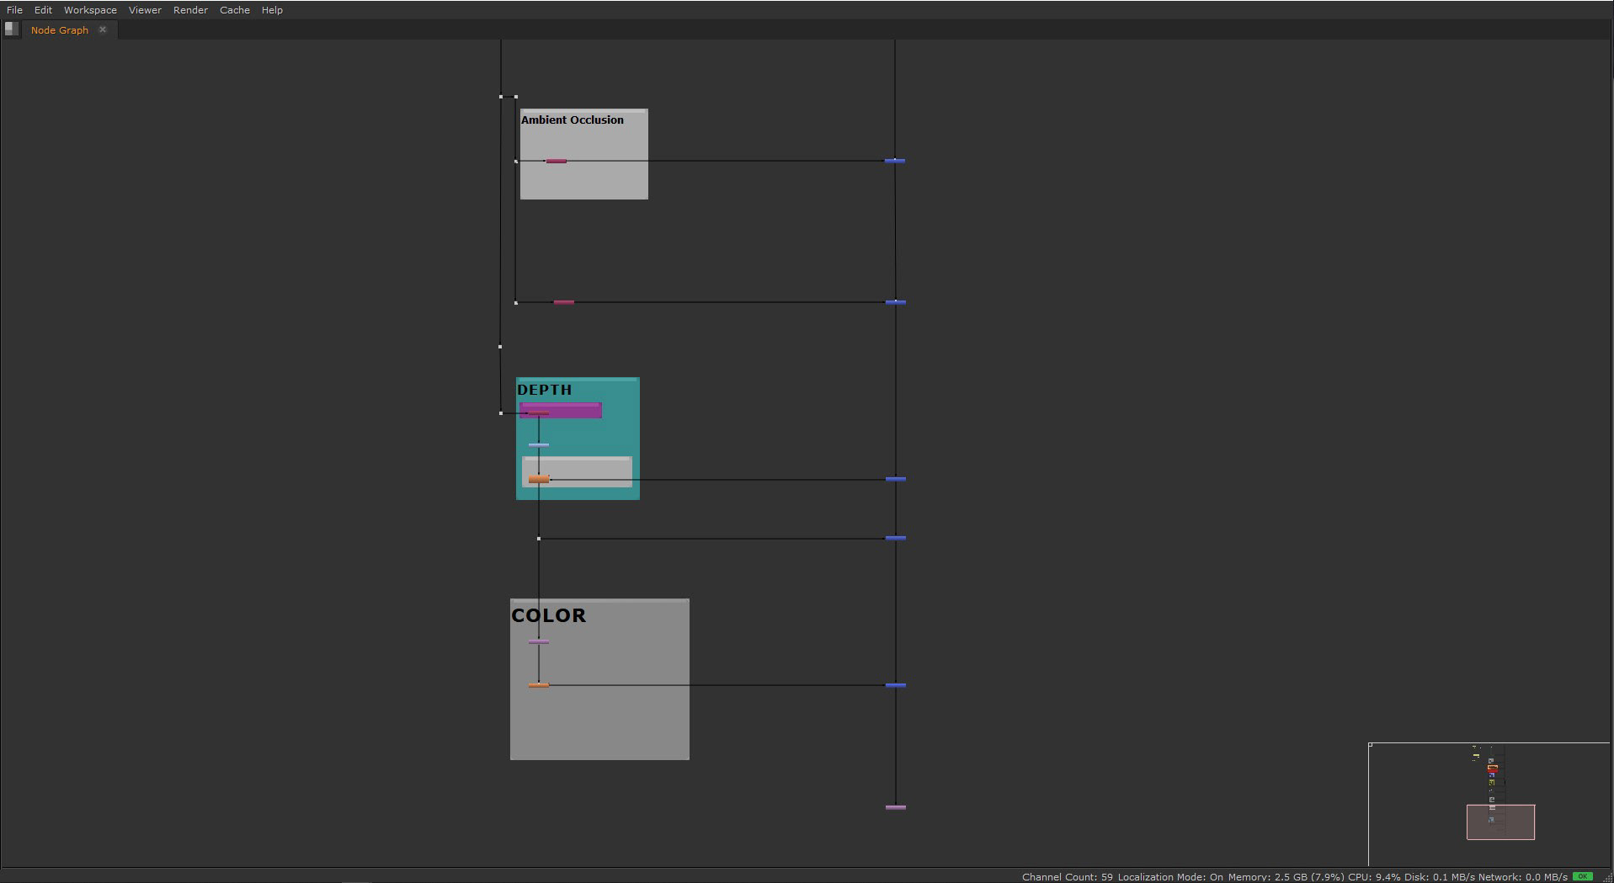This screenshot has width=1614, height=883.
Task: Open the Help menu
Action: click(272, 10)
